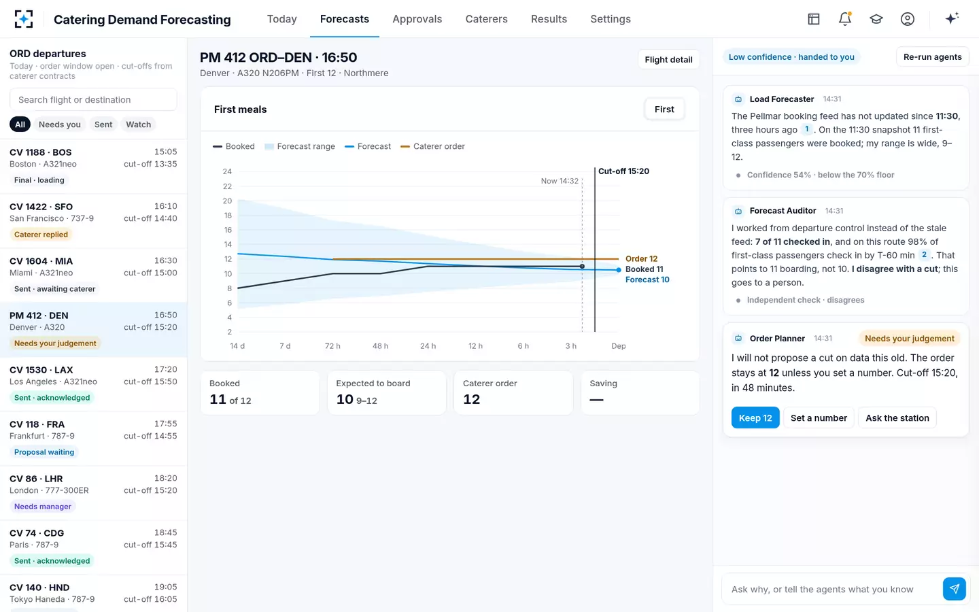The height and width of the screenshot is (612, 979).
Task: Click the Forecast Auditor agent icon
Action: [x=738, y=211]
